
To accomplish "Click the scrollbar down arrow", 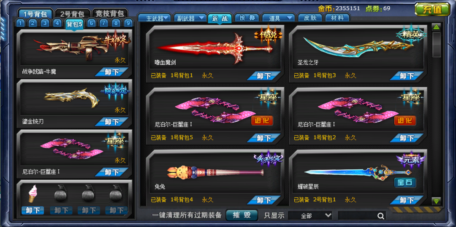I will pyautogui.click(x=436, y=200).
